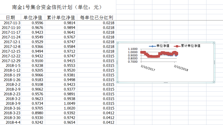Click the 单位净值 legend entry in chart
Image resolution: width=223 pixels, height=125 pixels.
(x=162, y=46)
